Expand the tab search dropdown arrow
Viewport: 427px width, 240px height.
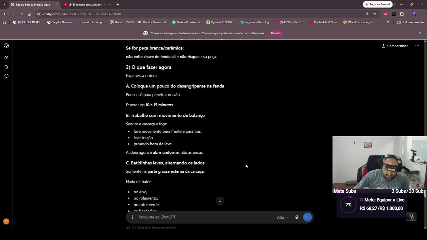click(4, 4)
